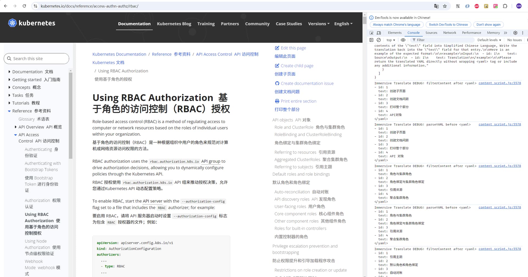The width and height of the screenshot is (528, 277).
Task: Click the Reference breadcrumb link
Action: pos(171,54)
